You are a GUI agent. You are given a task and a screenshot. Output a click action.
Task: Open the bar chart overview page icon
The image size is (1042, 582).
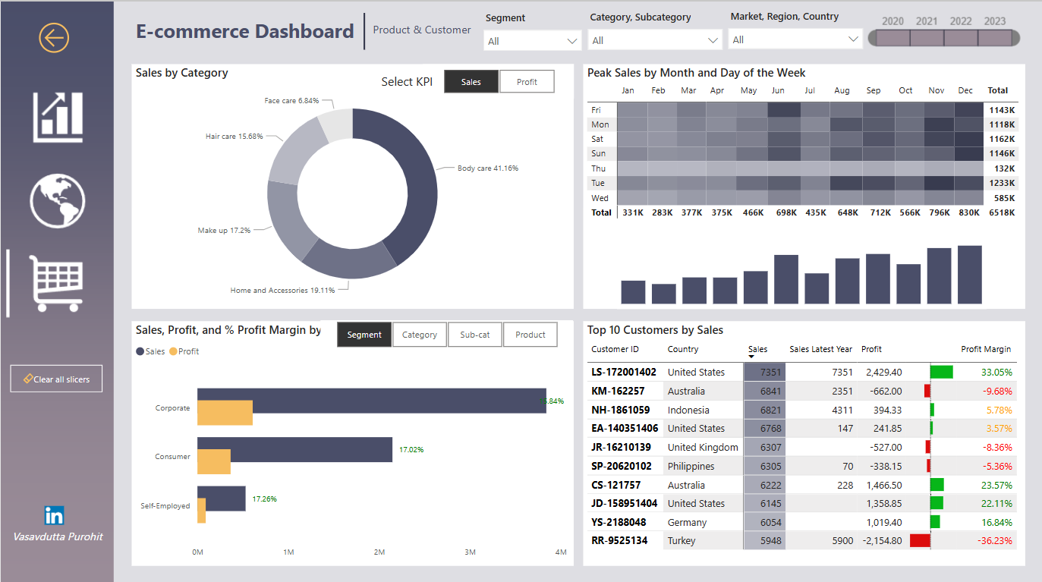(x=58, y=117)
